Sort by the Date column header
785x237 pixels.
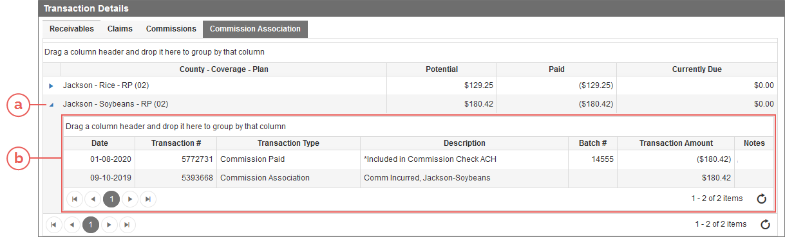pos(100,143)
